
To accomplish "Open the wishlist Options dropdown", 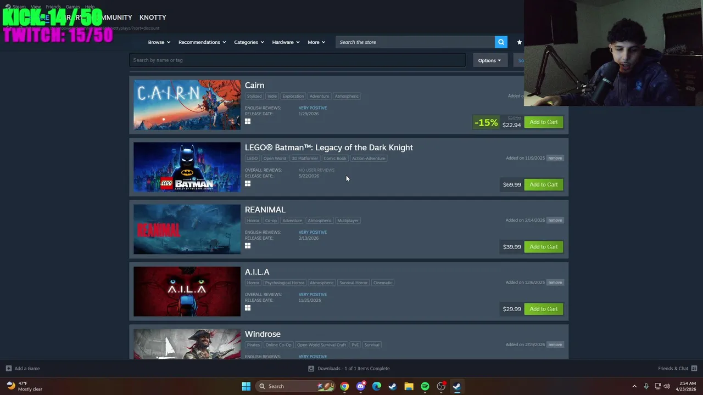I will pyautogui.click(x=489, y=60).
